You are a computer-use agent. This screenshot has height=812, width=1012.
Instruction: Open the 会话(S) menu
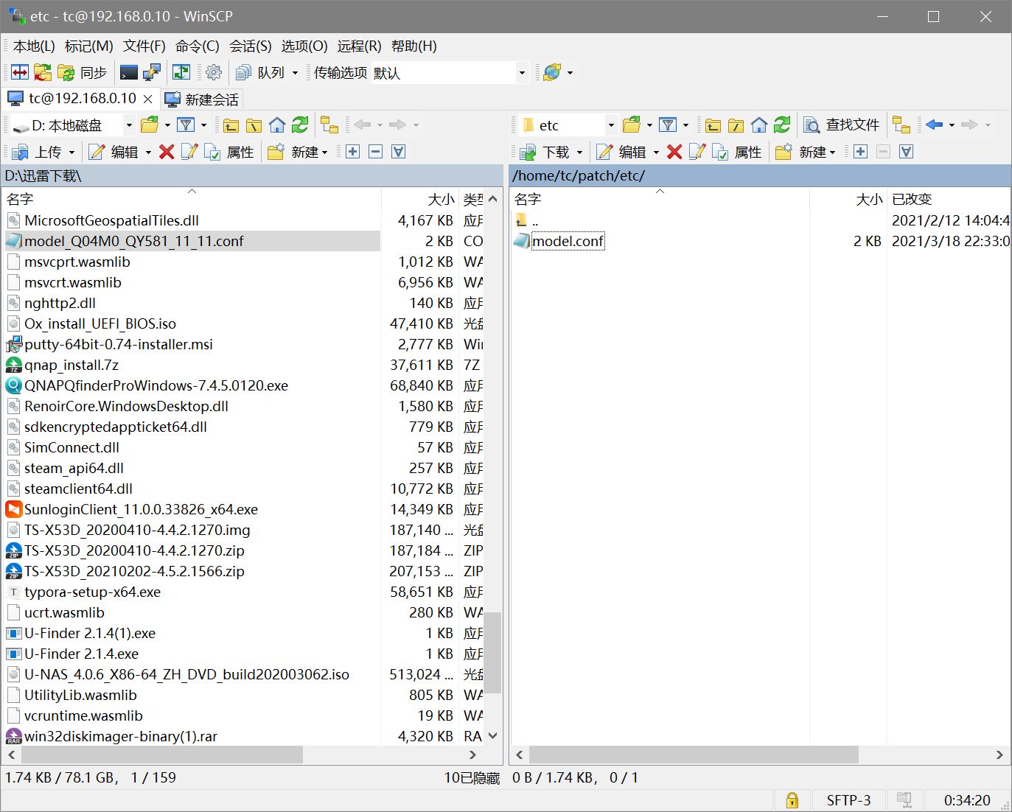pyautogui.click(x=251, y=46)
